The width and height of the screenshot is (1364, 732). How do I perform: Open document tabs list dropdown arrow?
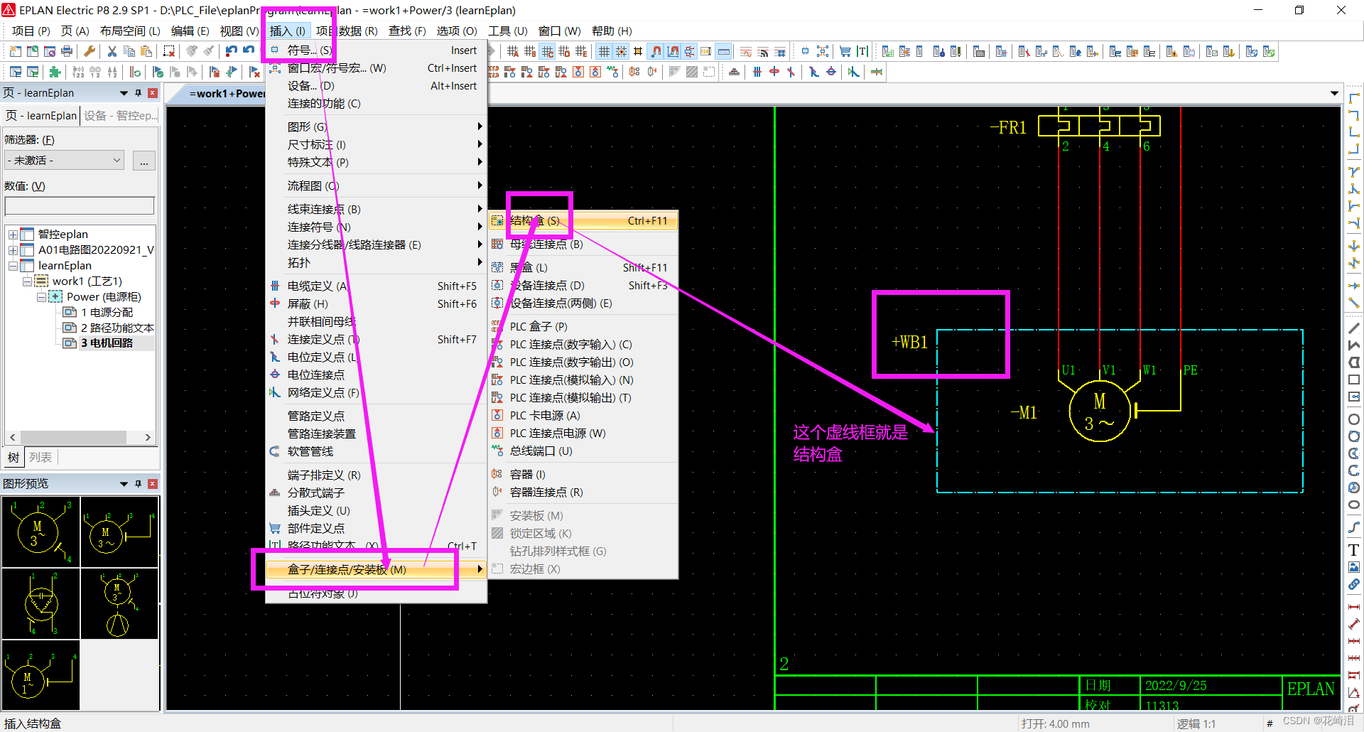pyautogui.click(x=1334, y=94)
